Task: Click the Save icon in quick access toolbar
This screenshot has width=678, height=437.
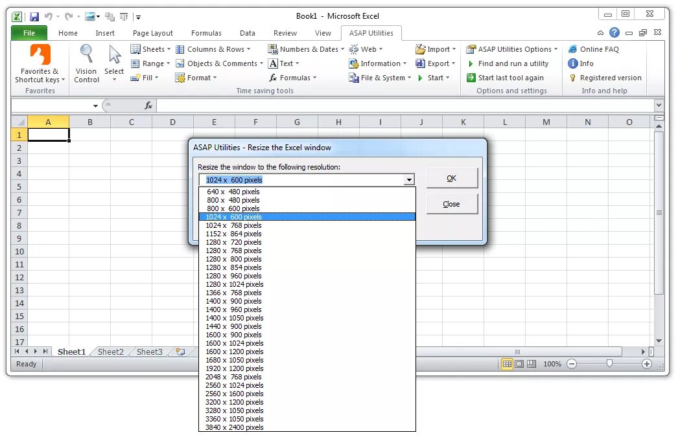Action: [x=34, y=17]
